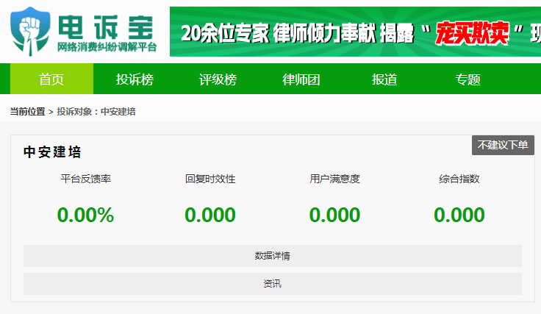Click the 电诉宝 shield fist logo

coord(30,32)
